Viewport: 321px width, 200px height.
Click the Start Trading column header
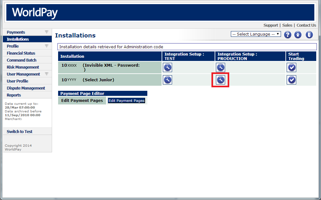point(301,56)
